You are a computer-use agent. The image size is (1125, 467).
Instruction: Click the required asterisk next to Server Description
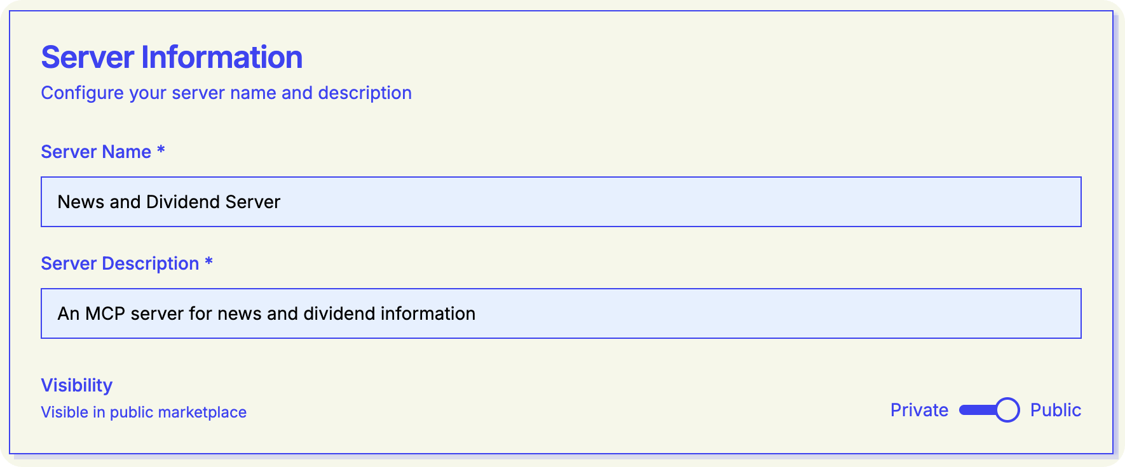[x=208, y=262]
